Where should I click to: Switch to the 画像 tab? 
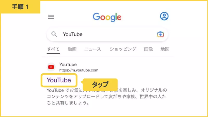pos(148,49)
